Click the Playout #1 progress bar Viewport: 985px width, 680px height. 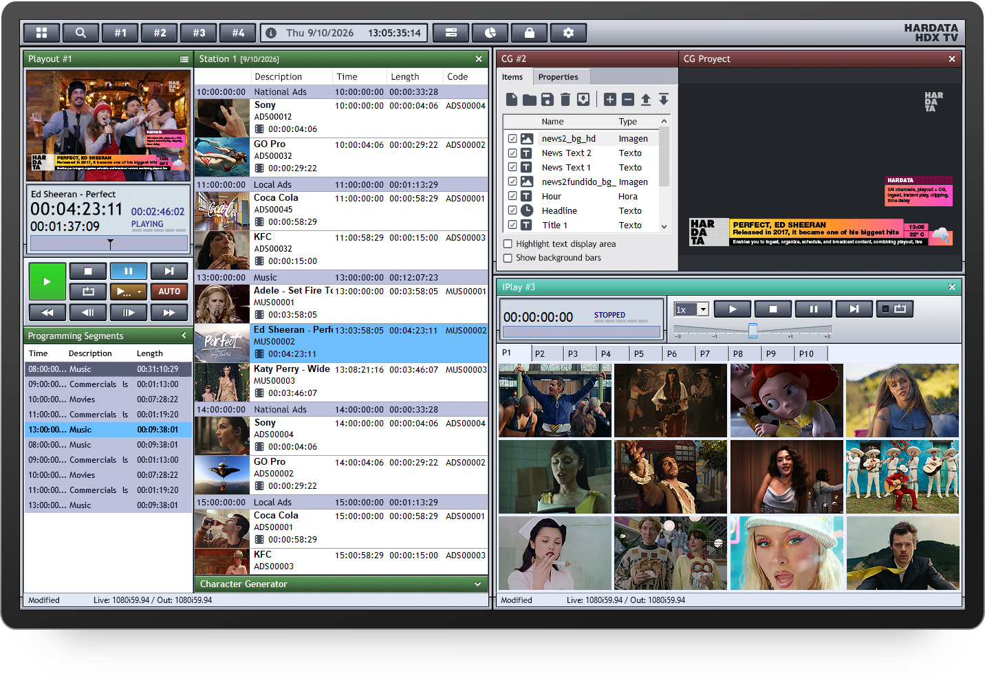click(x=109, y=243)
